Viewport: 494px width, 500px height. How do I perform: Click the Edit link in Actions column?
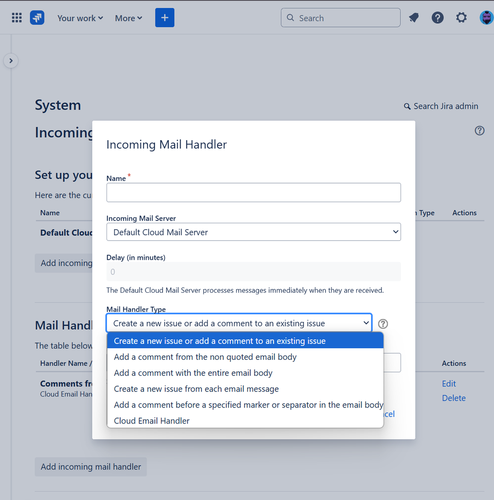[x=448, y=383]
